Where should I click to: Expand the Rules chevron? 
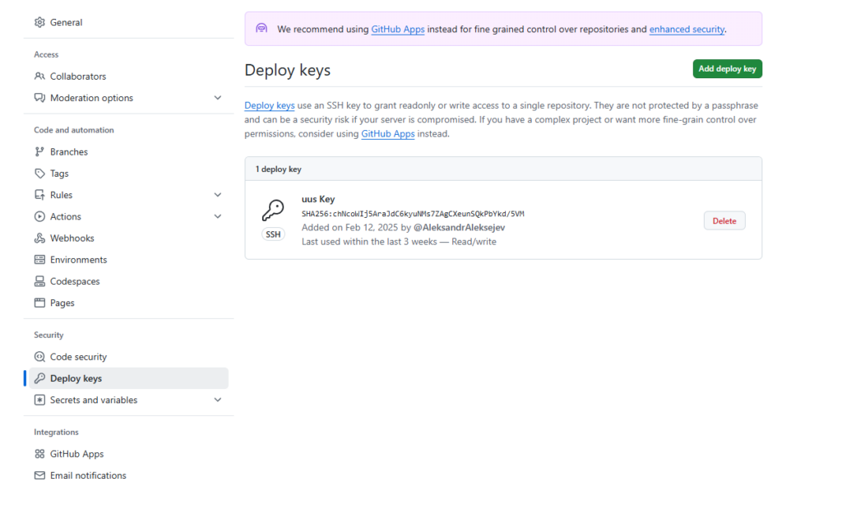coord(217,194)
